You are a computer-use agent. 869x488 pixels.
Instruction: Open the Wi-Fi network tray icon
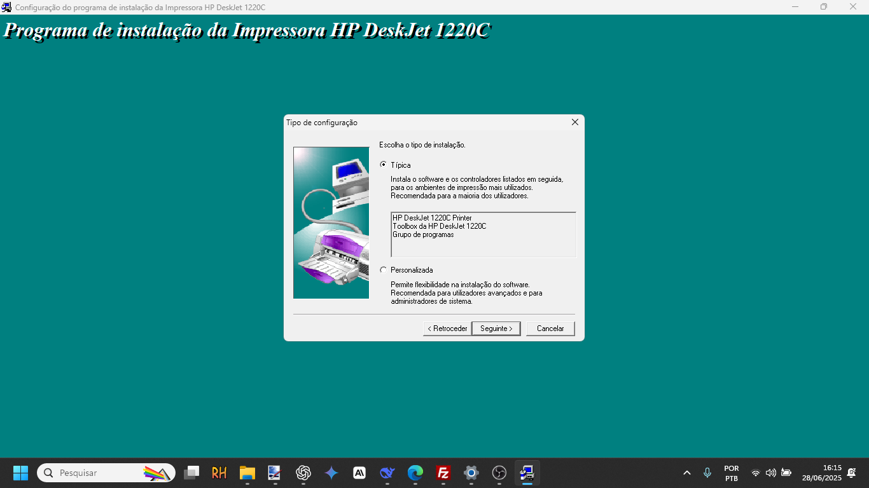(756, 473)
